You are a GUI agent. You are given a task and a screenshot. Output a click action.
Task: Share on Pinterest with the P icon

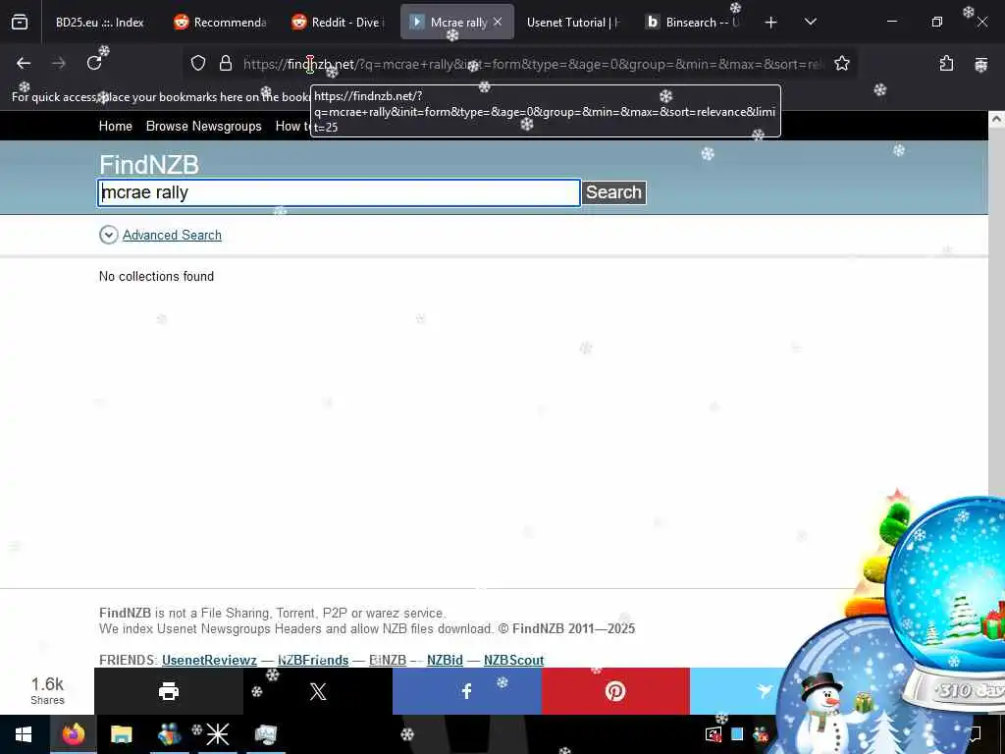615,691
